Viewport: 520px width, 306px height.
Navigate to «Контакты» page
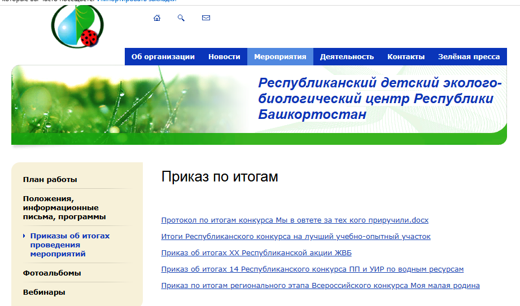pyautogui.click(x=405, y=56)
